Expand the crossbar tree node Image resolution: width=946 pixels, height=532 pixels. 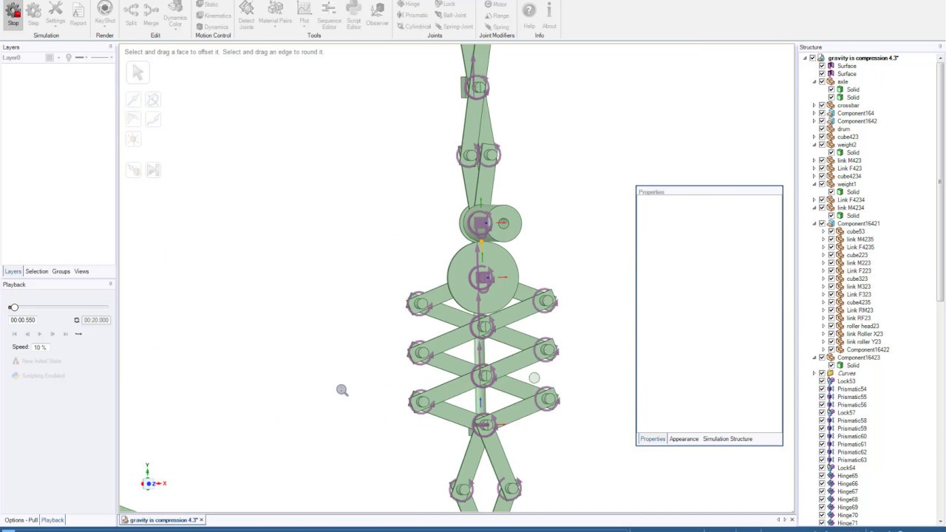814,106
